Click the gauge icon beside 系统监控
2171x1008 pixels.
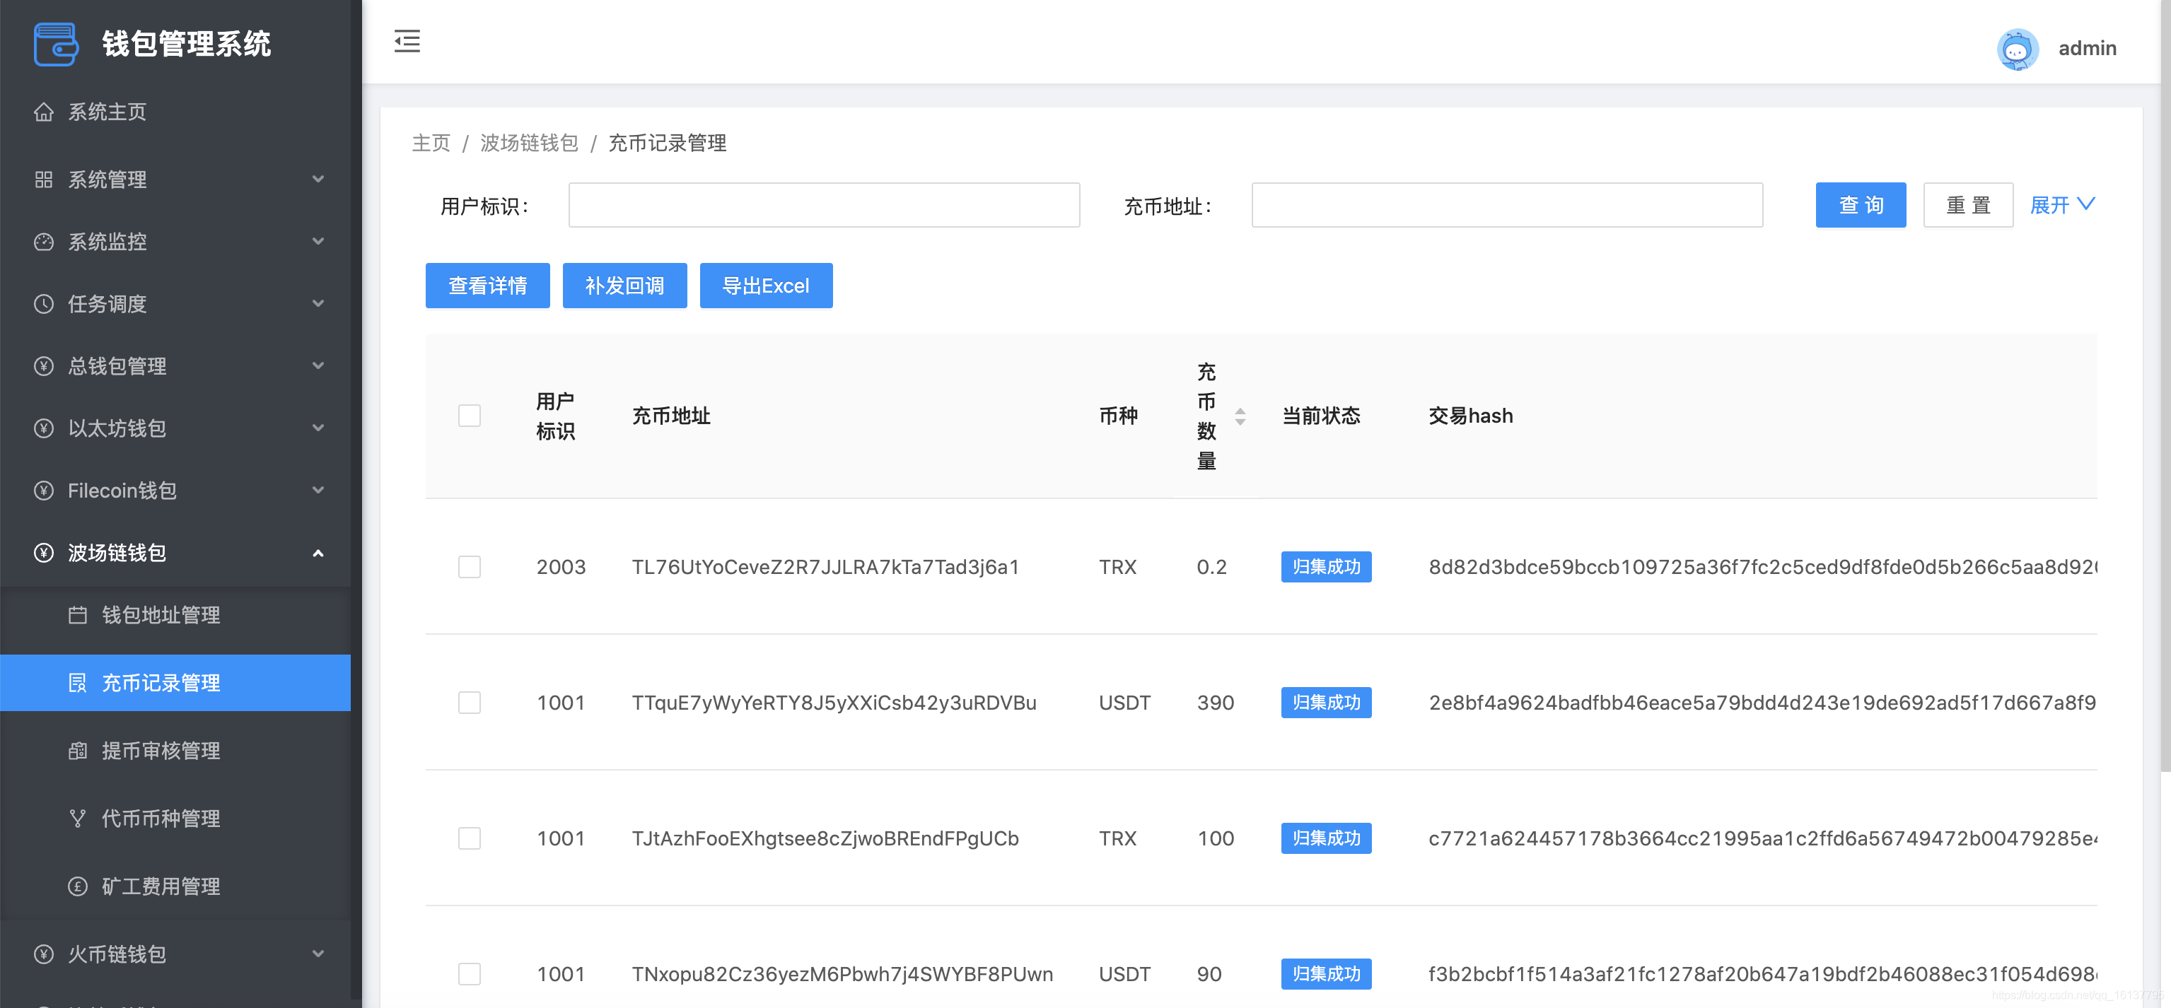44,242
